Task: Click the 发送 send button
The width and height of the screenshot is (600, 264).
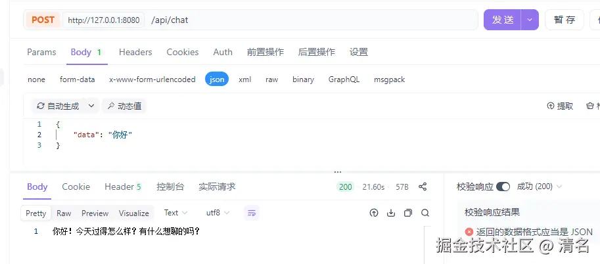Action: coord(503,20)
